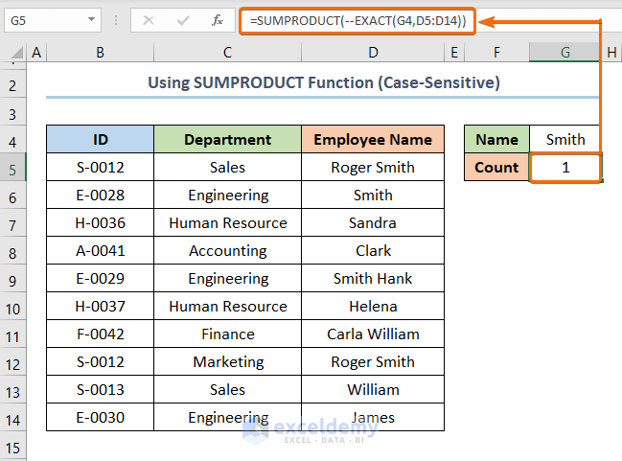Select the ID cell H-0036

[x=100, y=223]
